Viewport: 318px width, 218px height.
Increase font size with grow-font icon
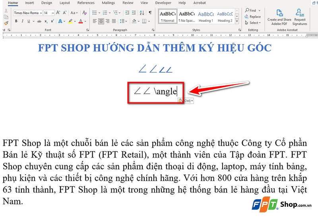58,13
